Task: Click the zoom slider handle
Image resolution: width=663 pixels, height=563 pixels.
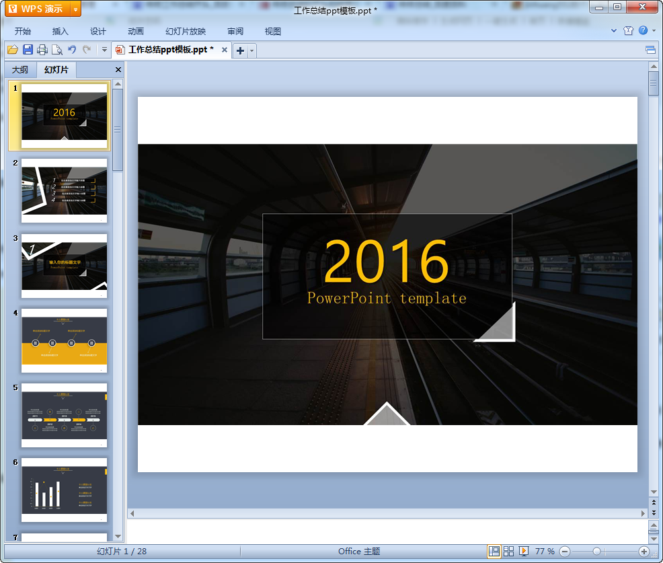Action: pos(596,551)
